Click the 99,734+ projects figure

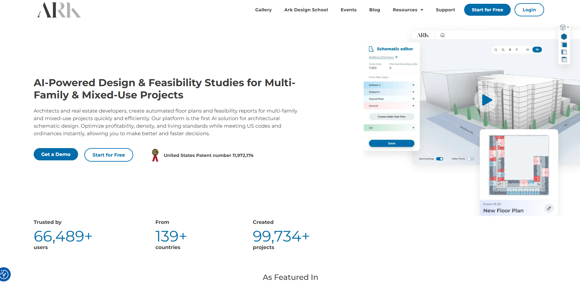[x=281, y=236]
